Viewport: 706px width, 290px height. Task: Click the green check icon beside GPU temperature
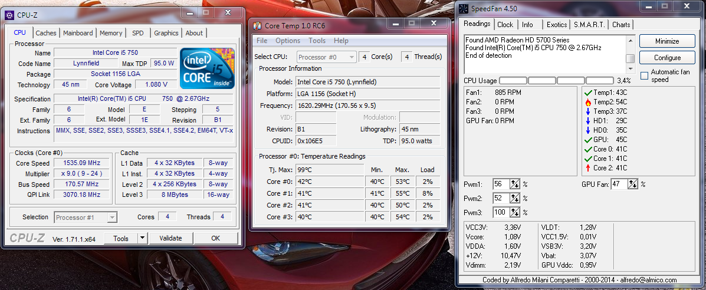(587, 140)
